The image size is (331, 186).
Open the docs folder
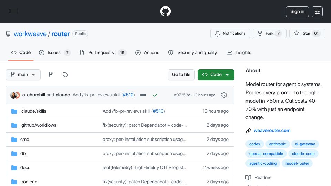pyautogui.click(x=25, y=168)
